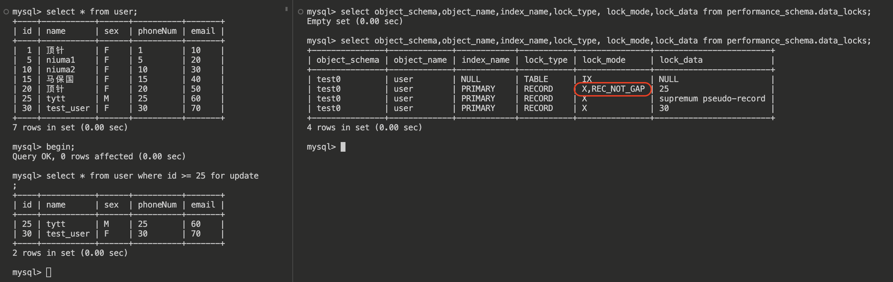Click the circle marker beside right pane's first query
The width and height of the screenshot is (893, 282).
pos(301,12)
